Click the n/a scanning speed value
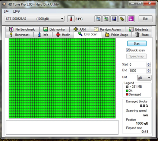The height and width of the screenshot is (141, 158). coord(145,115)
